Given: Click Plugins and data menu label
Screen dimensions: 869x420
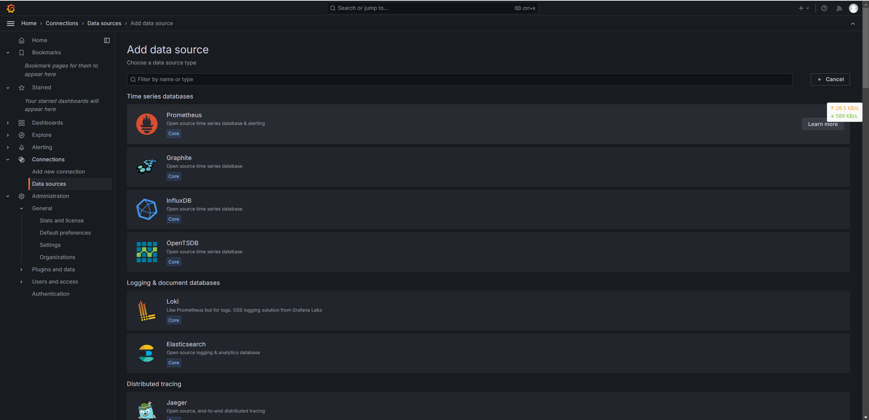Looking at the screenshot, I should (53, 270).
